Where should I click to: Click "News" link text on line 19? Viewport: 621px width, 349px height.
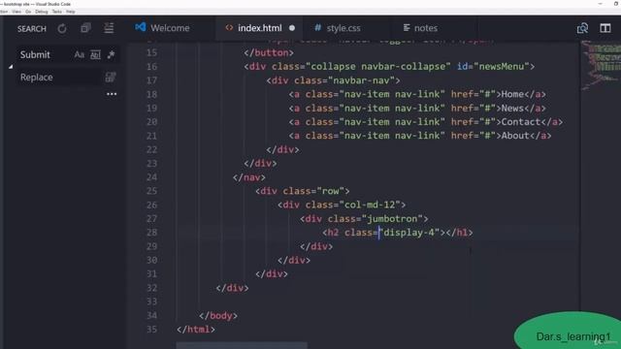(512, 108)
